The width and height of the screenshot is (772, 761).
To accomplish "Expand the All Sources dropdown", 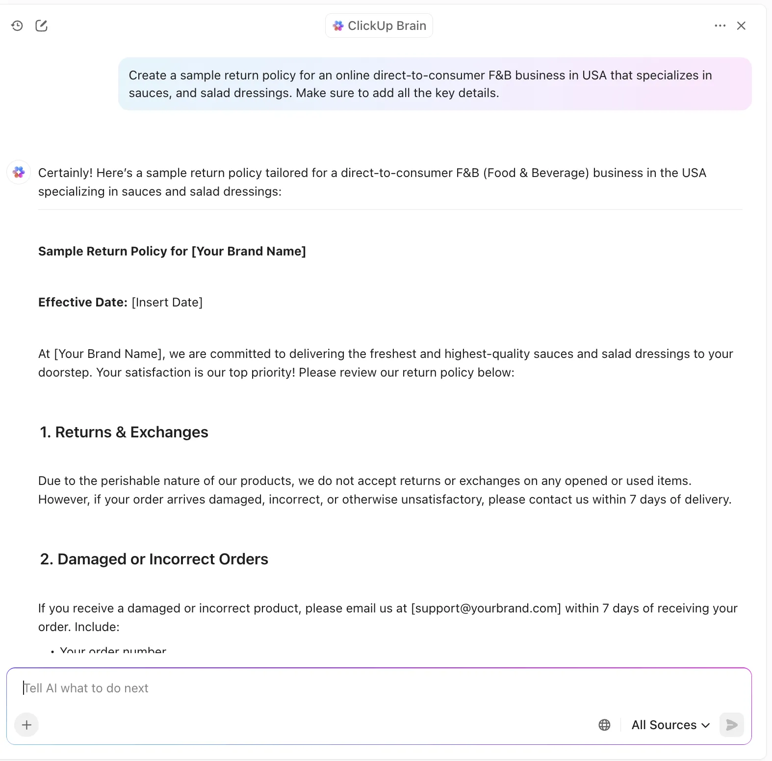I will click(670, 725).
